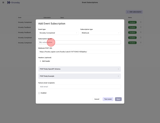Open three-dot menu of last Knowby Completed row
The image size is (160, 123).
click(141, 43)
